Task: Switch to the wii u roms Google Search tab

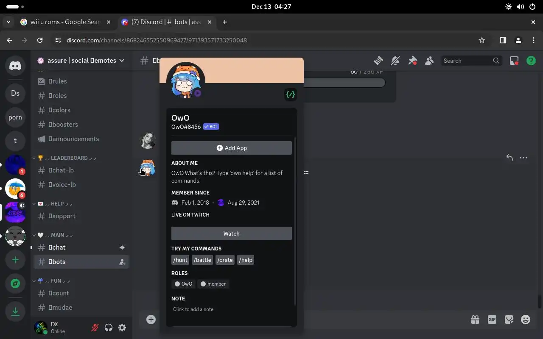Action: [66, 22]
